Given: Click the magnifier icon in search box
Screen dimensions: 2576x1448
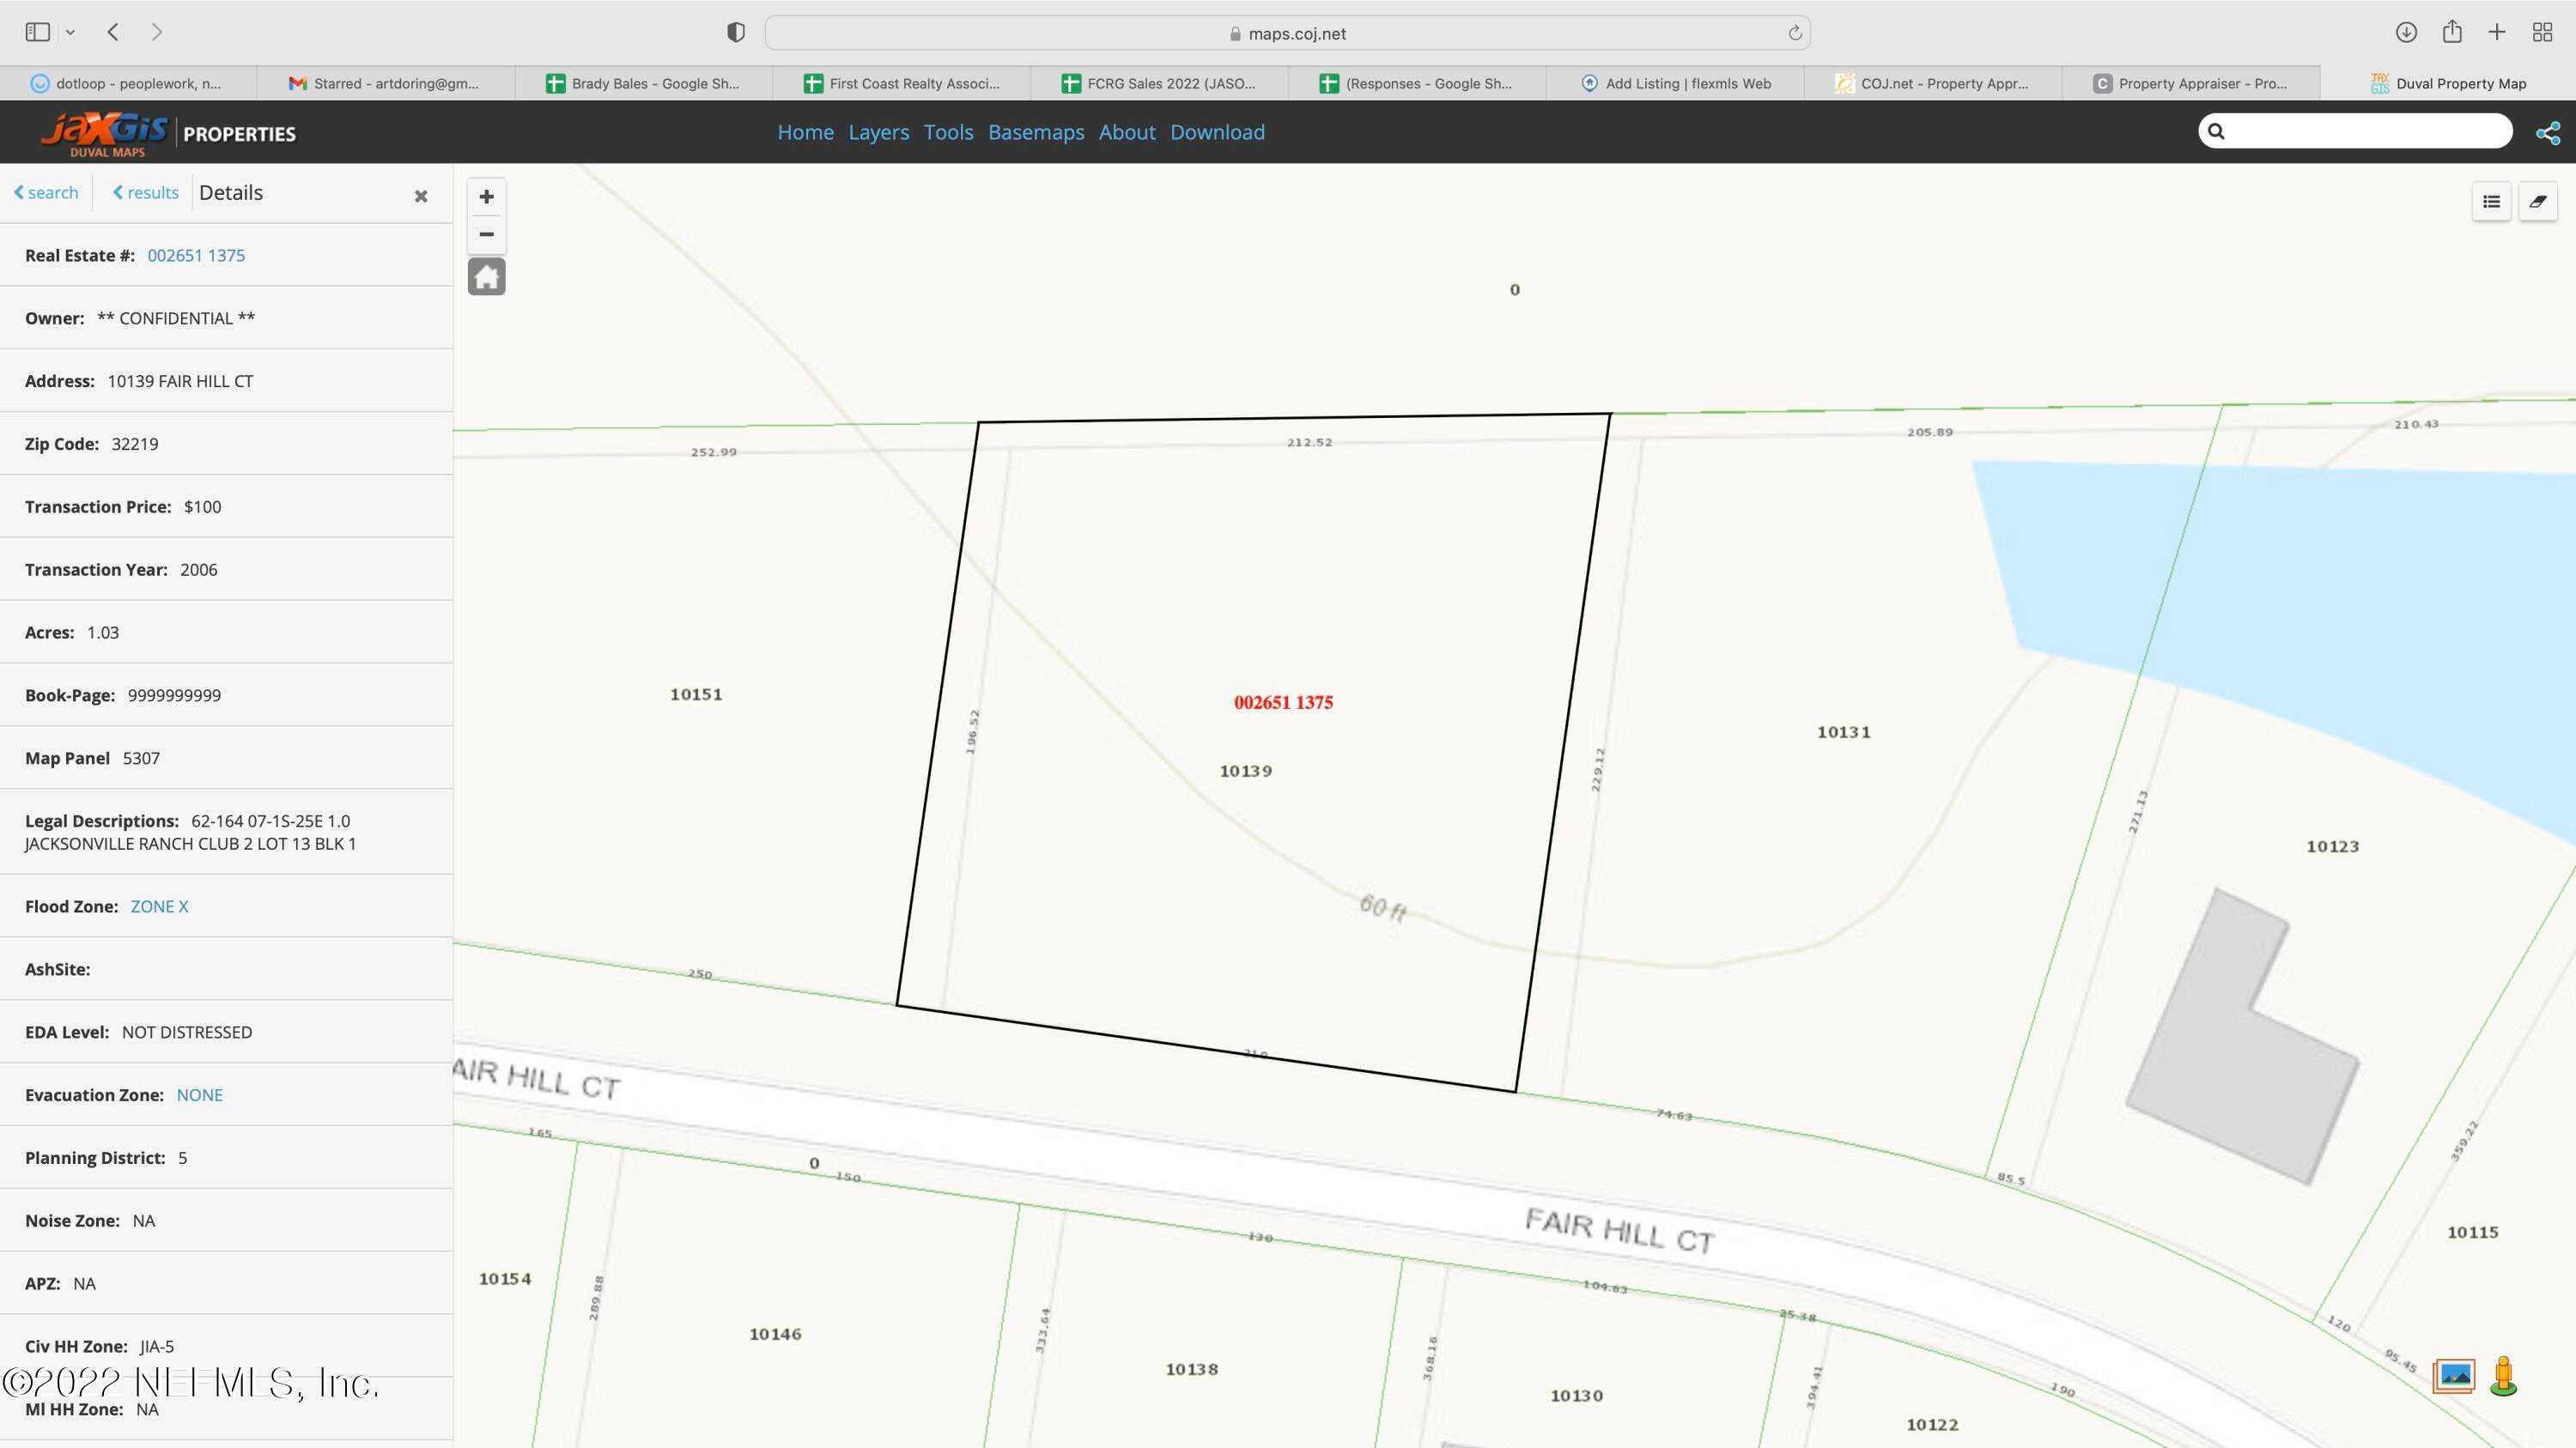Looking at the screenshot, I should point(2216,131).
